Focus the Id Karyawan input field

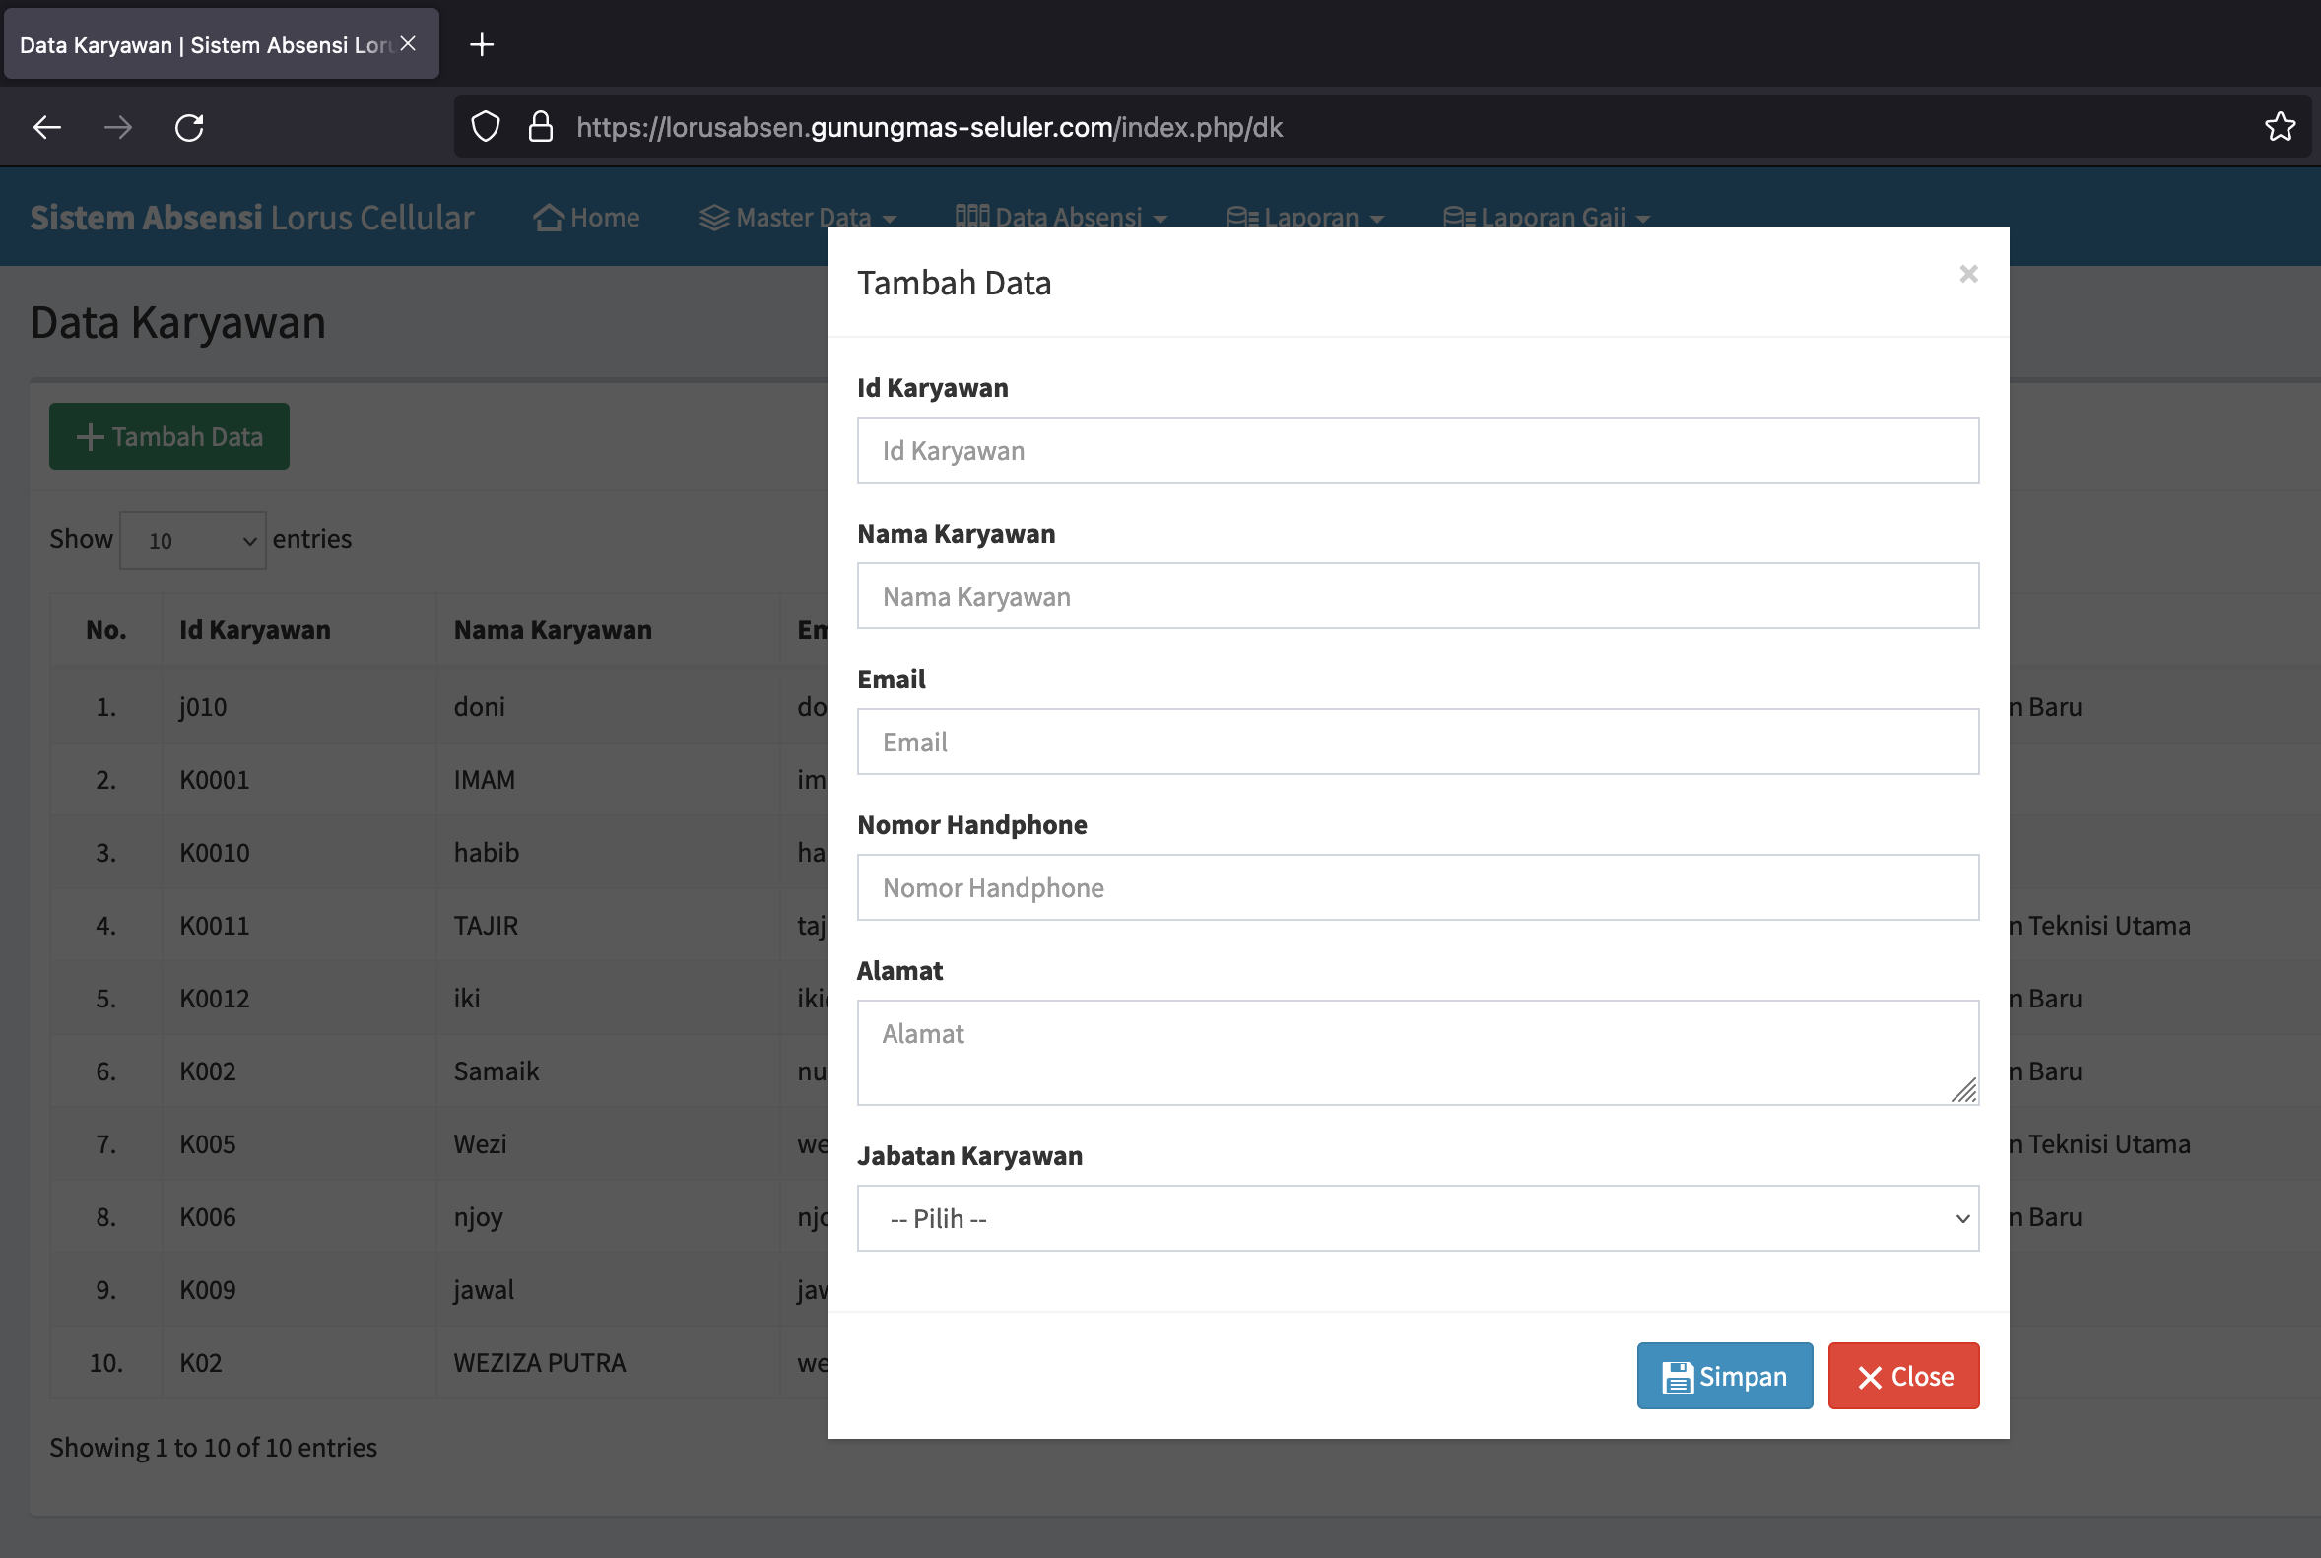click(x=1418, y=450)
